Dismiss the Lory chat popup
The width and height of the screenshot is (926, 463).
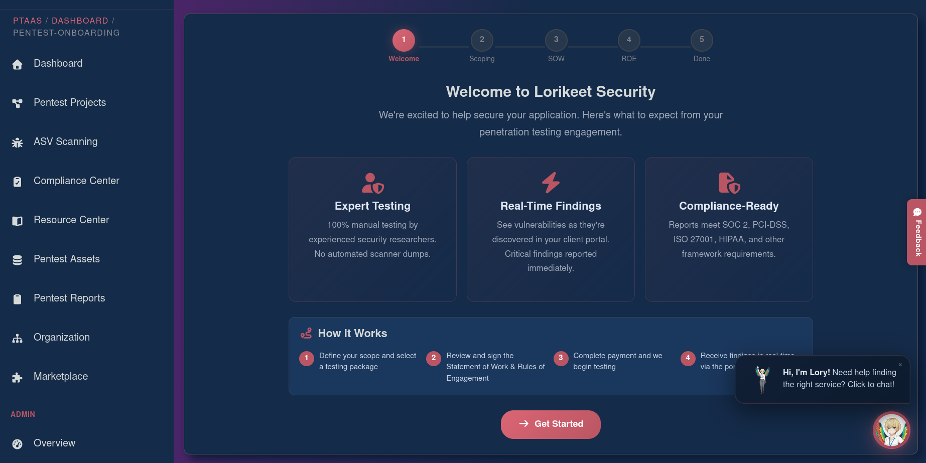click(900, 364)
